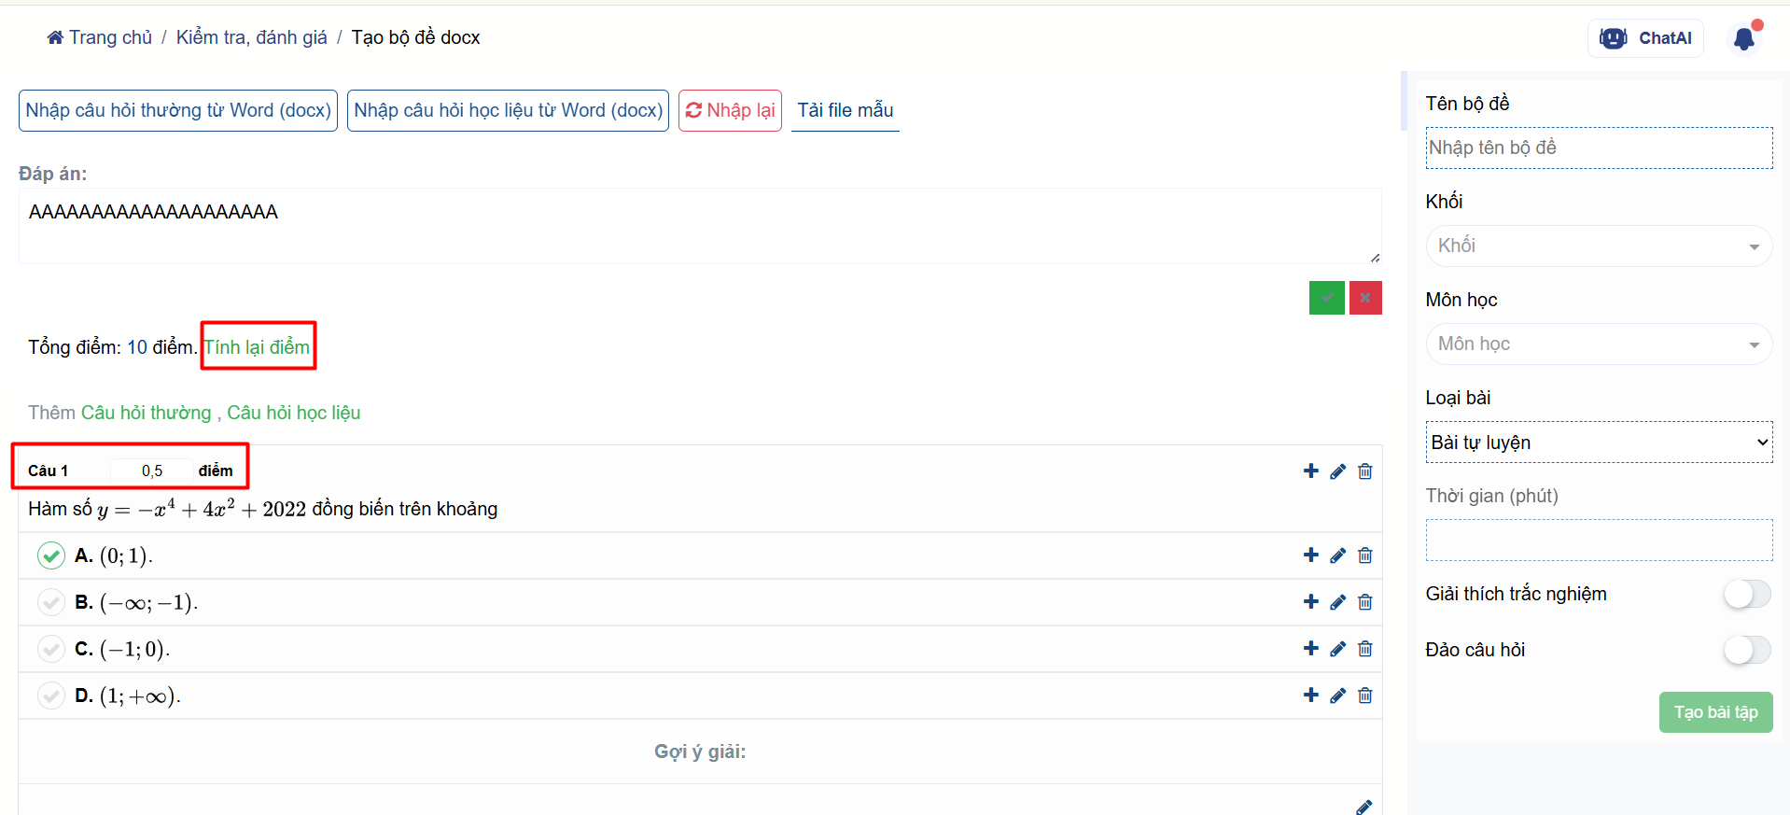Open the Khối dropdown
The width and height of the screenshot is (1790, 815).
[1598, 246]
